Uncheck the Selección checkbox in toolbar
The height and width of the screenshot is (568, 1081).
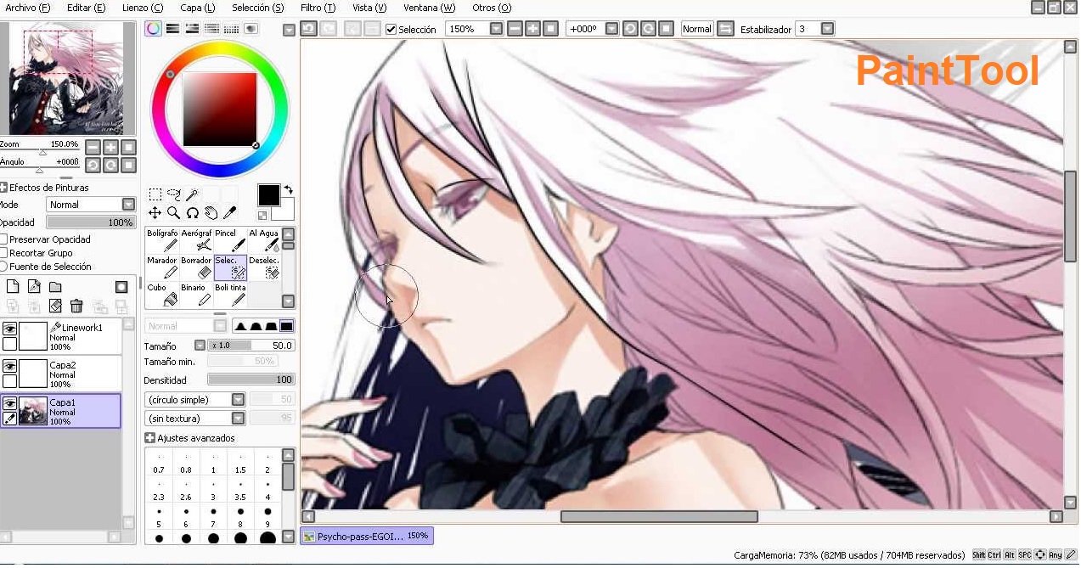pos(391,29)
